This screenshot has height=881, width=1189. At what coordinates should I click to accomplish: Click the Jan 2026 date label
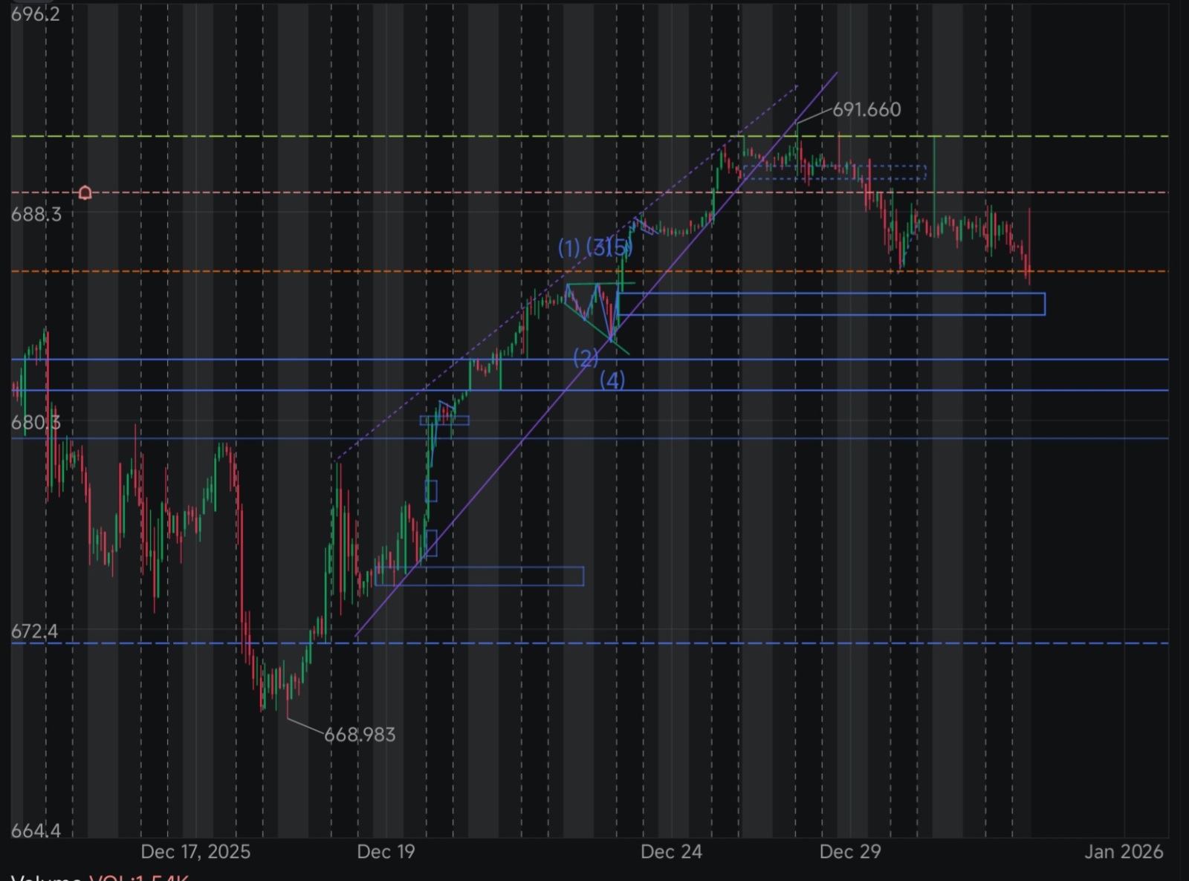click(x=1124, y=851)
